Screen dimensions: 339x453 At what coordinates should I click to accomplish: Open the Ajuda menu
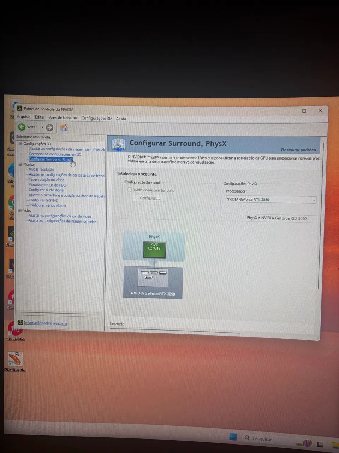pyautogui.click(x=121, y=119)
